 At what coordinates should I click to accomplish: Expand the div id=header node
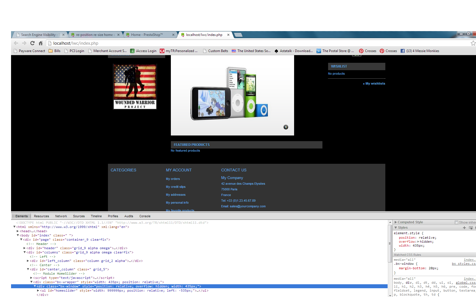click(x=25, y=248)
